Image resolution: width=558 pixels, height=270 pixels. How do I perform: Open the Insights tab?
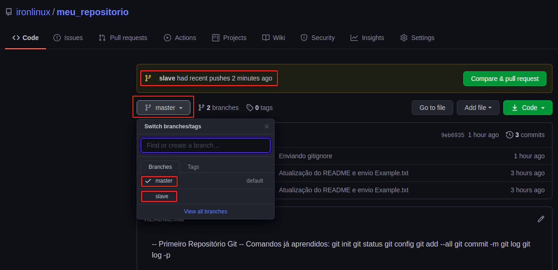[x=367, y=38]
